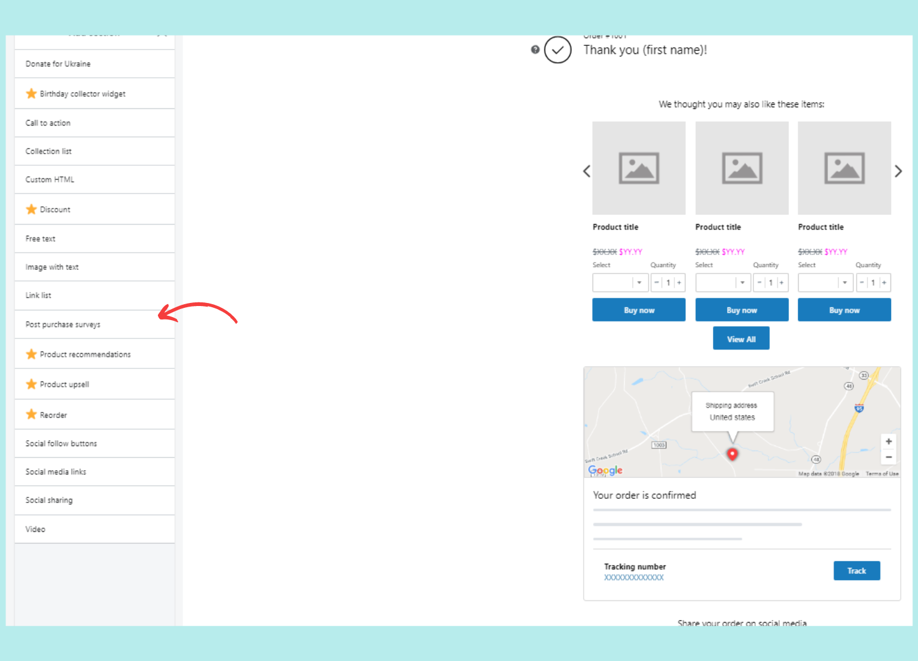This screenshot has width=918, height=661.
Task: Decrease quantity for the third product
Action: [x=862, y=283]
